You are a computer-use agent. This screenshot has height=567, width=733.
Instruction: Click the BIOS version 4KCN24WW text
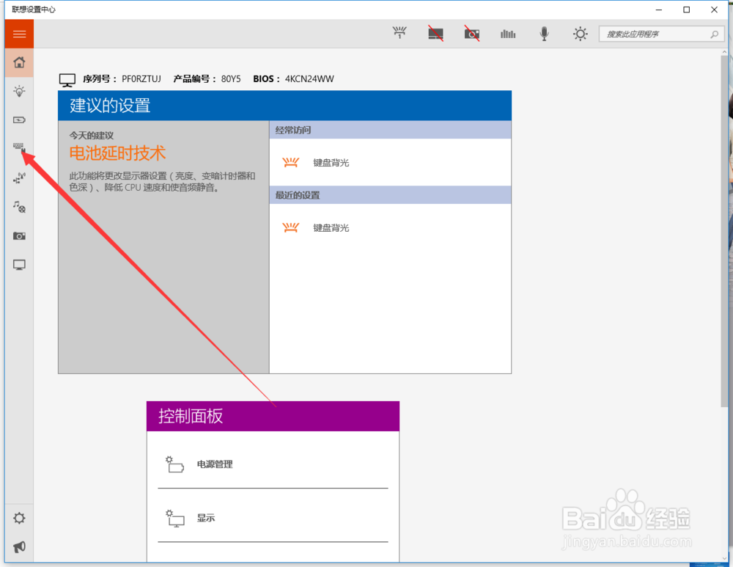pos(309,79)
